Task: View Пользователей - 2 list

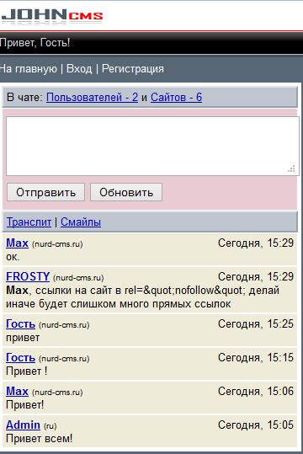Action: (92, 98)
